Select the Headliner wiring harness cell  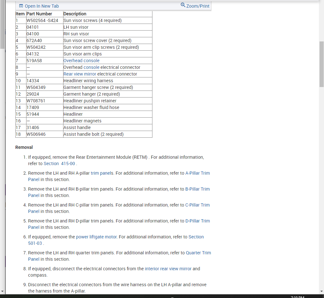(108, 81)
